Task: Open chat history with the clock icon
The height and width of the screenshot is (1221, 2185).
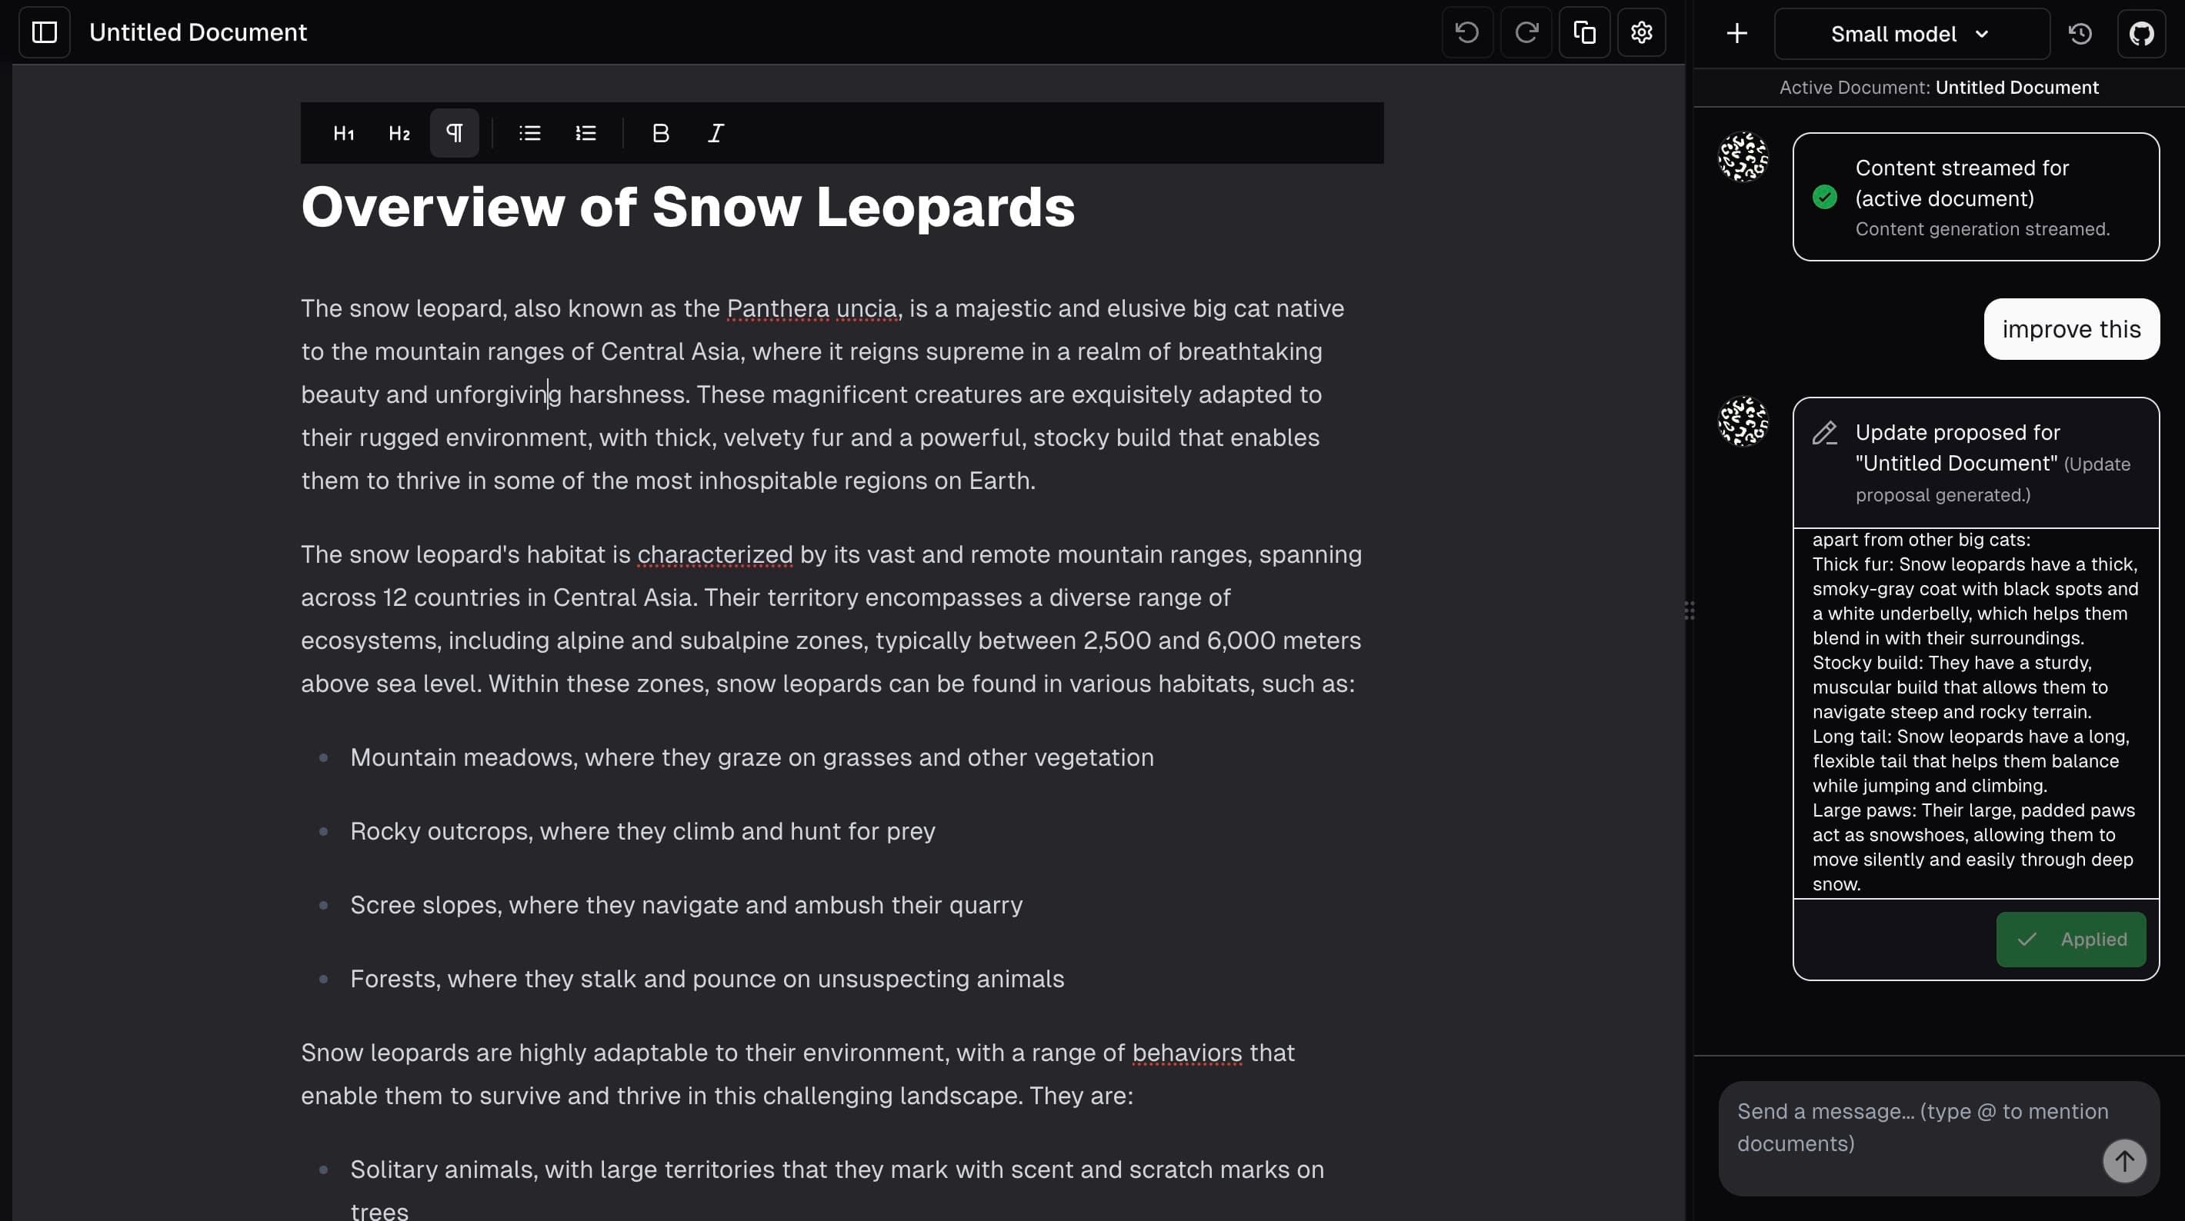Action: pyautogui.click(x=2080, y=33)
